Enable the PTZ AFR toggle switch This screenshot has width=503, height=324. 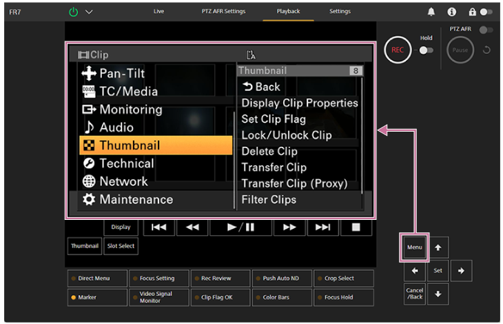[486, 30]
